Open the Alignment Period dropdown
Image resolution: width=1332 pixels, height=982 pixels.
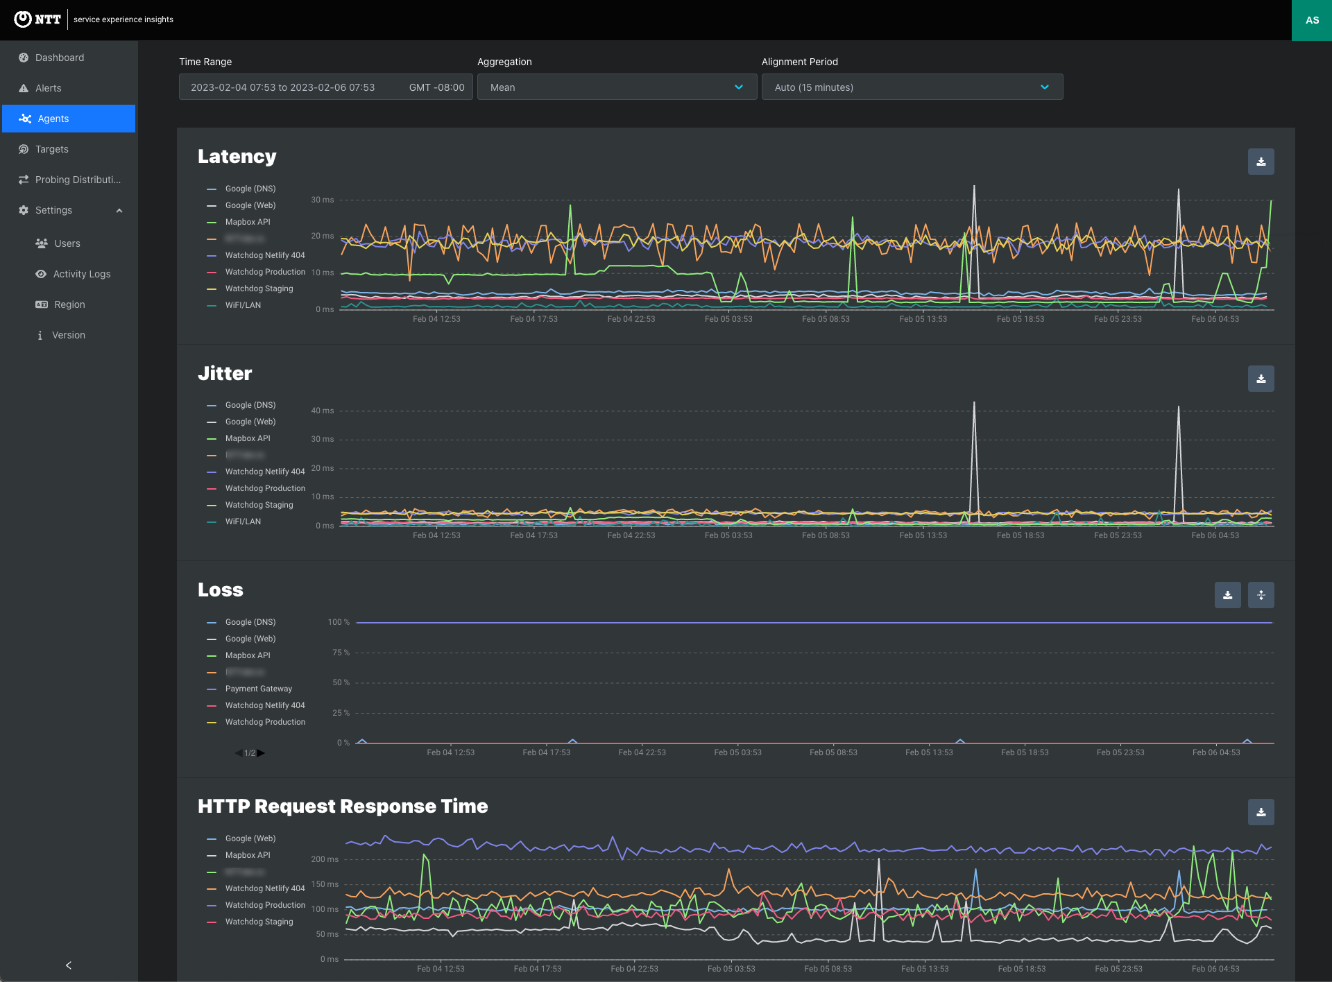pyautogui.click(x=912, y=87)
